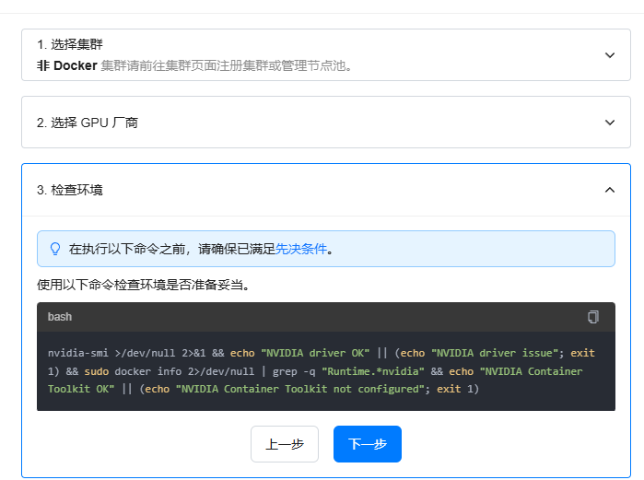Click the 3. 检查环境 title
Viewport: 644px width, 480px height.
click(70, 190)
